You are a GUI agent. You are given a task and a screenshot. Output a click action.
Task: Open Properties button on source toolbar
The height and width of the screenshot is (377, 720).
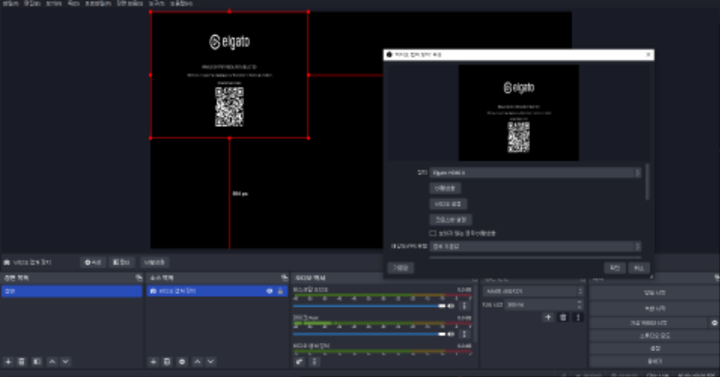(x=94, y=262)
